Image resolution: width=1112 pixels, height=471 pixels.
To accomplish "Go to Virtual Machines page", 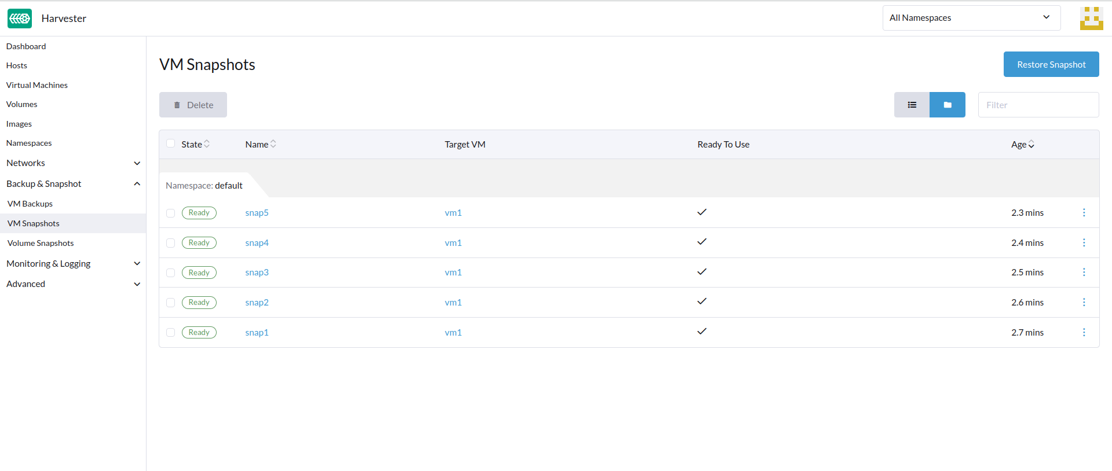I will (x=37, y=85).
